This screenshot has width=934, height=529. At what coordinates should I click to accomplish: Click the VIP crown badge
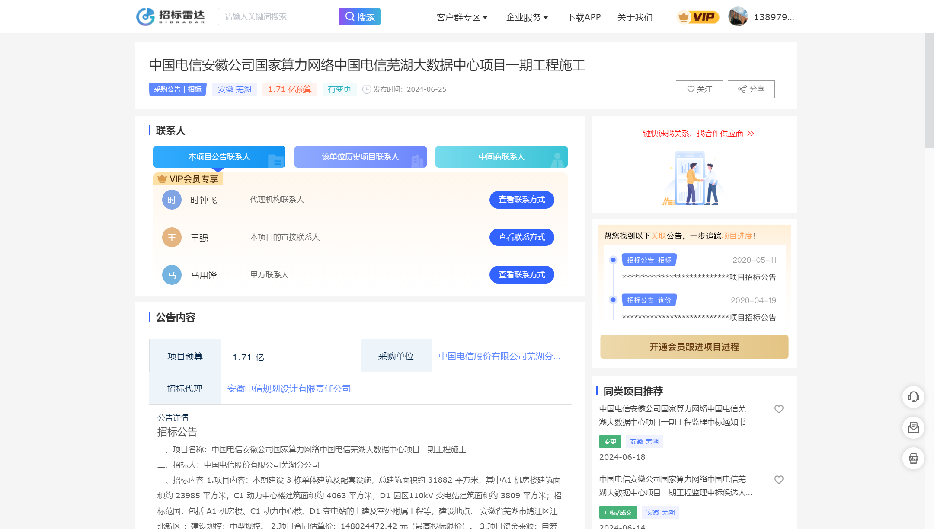697,17
